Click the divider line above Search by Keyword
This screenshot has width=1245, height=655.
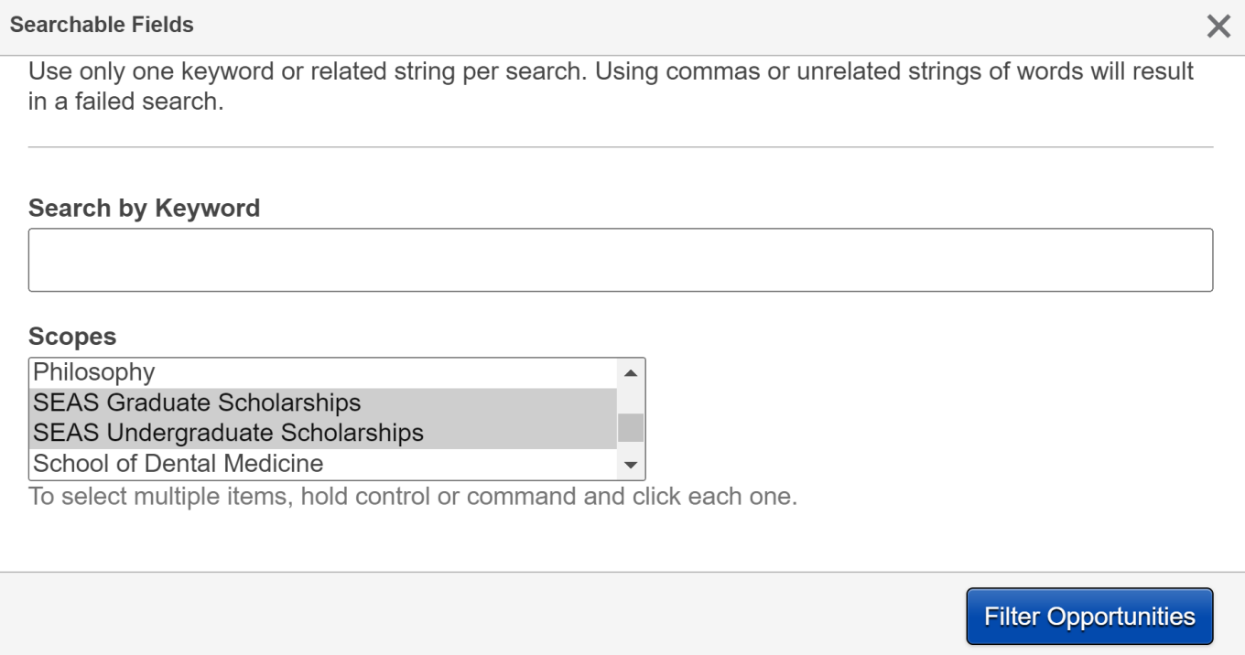(620, 146)
